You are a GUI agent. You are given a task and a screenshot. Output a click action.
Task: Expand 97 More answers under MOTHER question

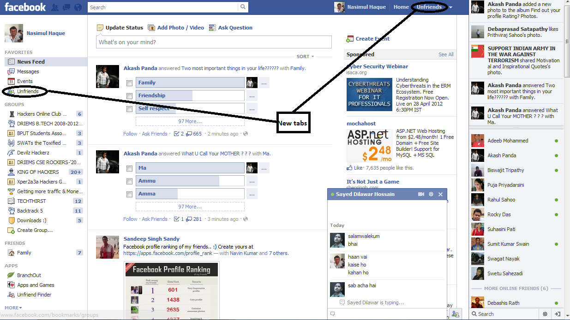pyautogui.click(x=190, y=207)
